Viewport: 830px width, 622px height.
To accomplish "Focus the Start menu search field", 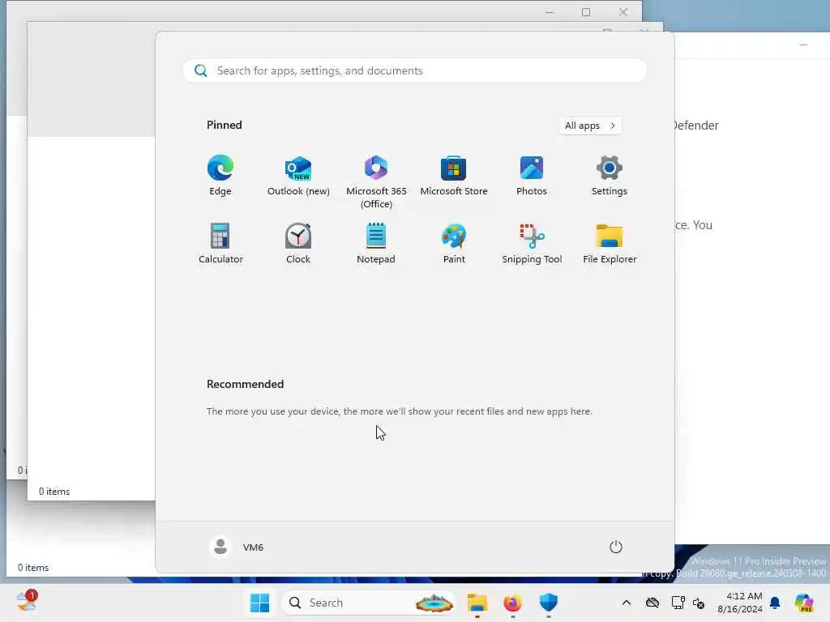I will pyautogui.click(x=414, y=70).
